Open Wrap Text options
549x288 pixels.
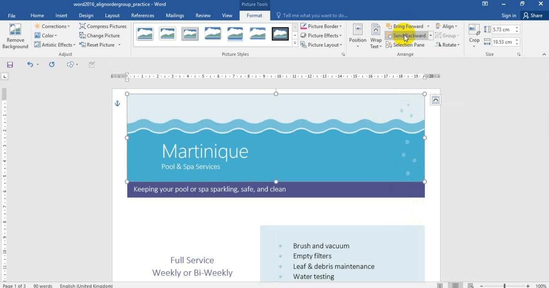coord(376,36)
